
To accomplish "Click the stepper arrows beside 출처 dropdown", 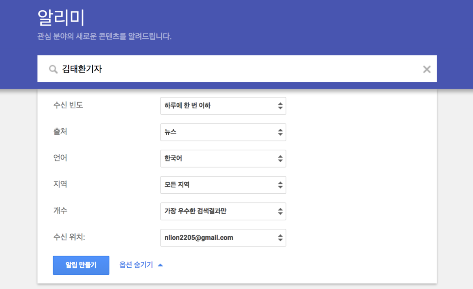I will [280, 132].
